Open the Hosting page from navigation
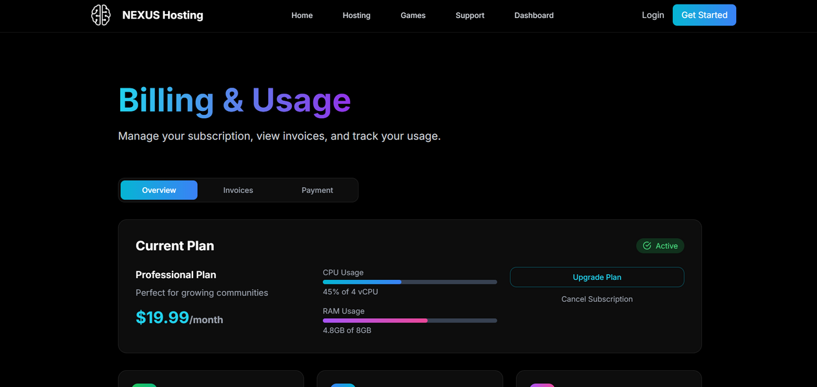 pyautogui.click(x=356, y=15)
